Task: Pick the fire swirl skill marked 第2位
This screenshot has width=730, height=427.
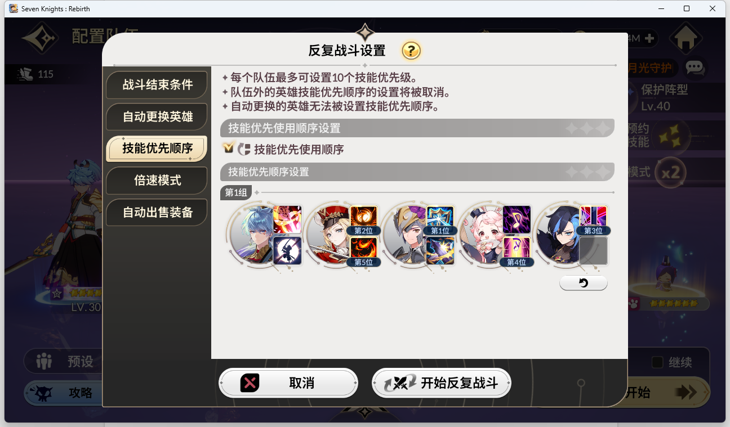Action: pos(364,220)
